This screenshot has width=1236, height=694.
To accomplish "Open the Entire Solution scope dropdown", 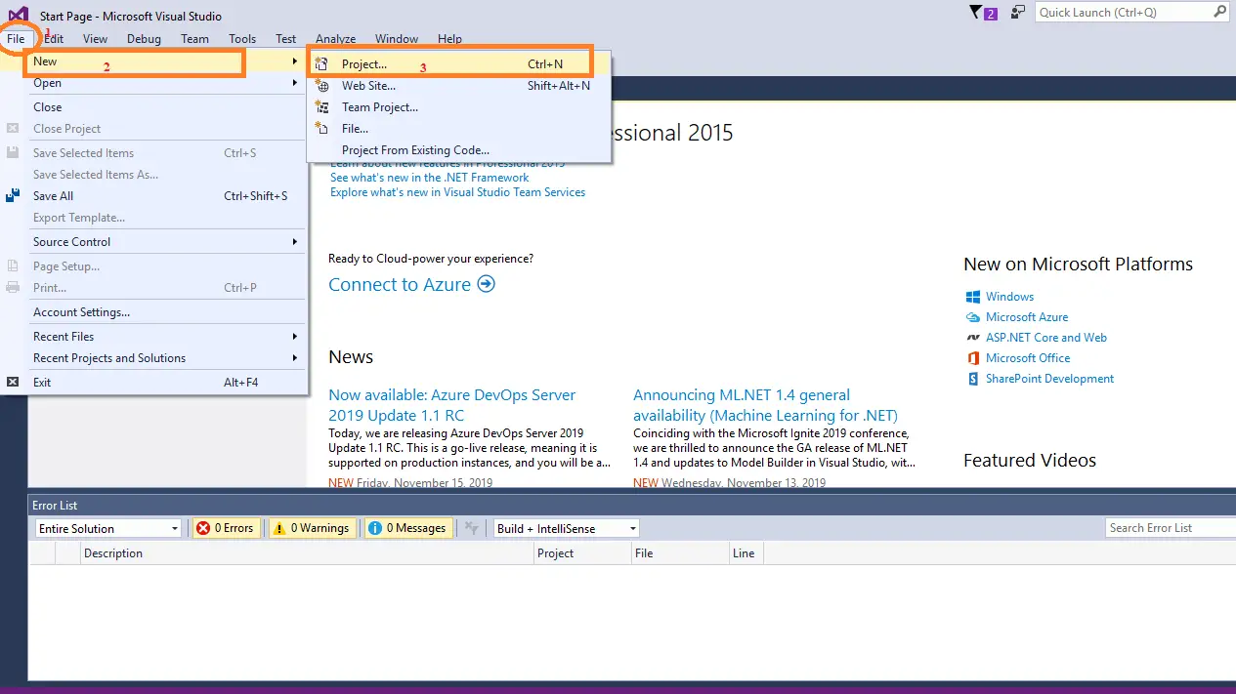I will [107, 528].
